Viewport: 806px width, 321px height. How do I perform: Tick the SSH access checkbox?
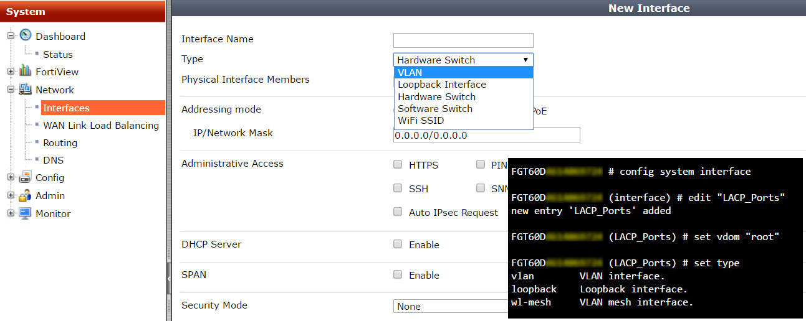coord(398,188)
